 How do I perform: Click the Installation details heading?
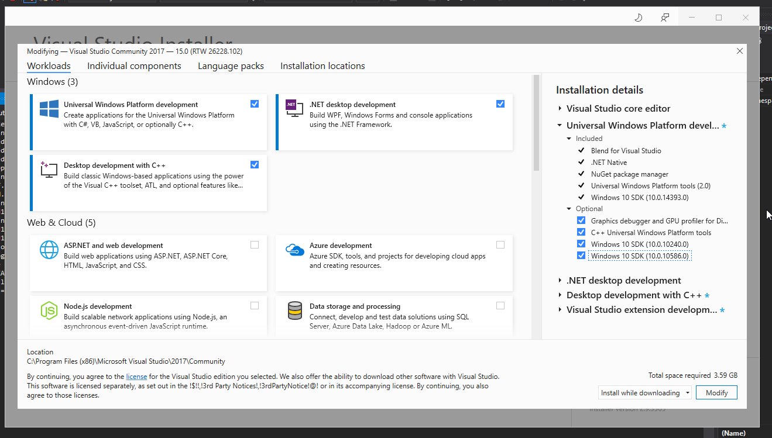click(x=599, y=90)
